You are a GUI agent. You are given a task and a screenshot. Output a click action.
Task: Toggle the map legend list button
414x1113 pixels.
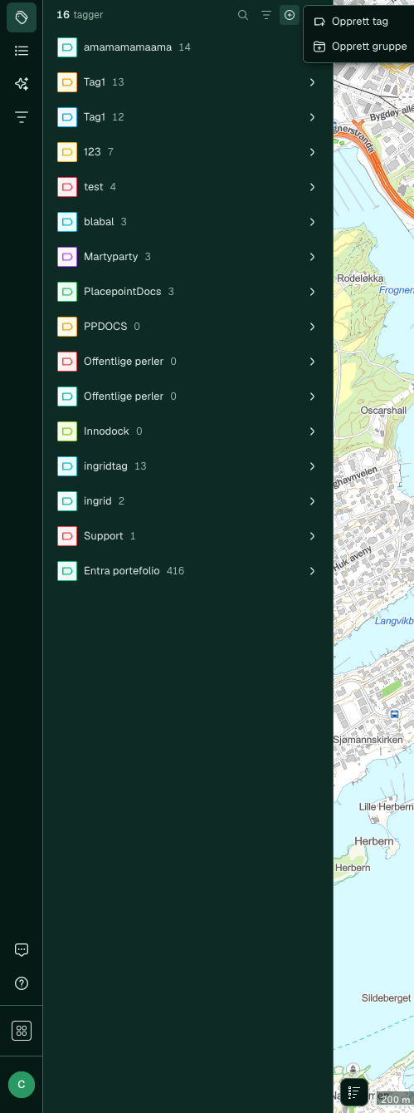[x=354, y=1092]
